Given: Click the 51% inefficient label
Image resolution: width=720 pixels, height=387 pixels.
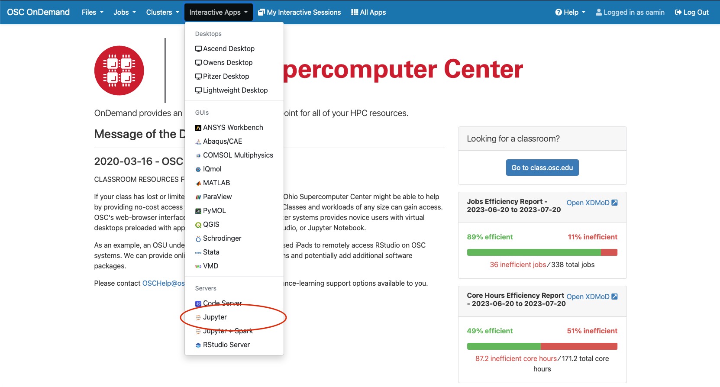Looking at the screenshot, I should pyautogui.click(x=592, y=331).
